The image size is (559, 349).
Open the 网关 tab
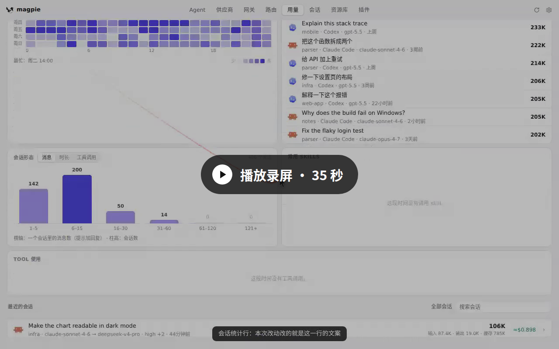(x=249, y=10)
